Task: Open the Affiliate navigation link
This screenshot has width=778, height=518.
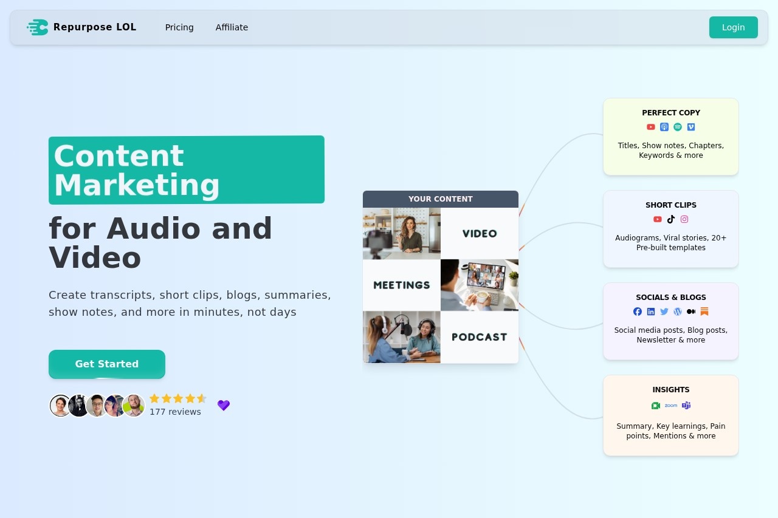Action: click(x=232, y=27)
